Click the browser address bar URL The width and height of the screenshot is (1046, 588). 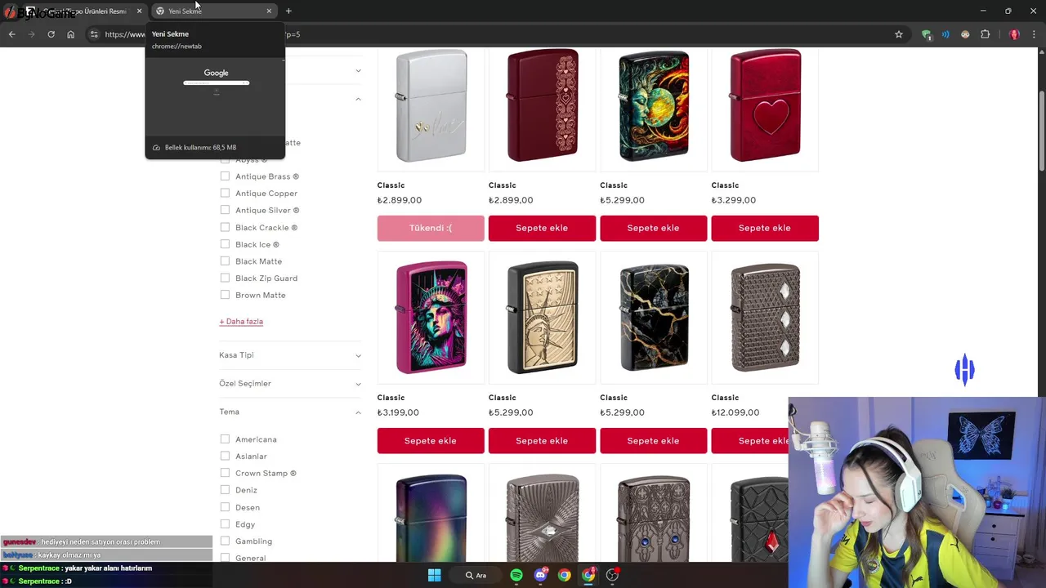tap(490, 34)
